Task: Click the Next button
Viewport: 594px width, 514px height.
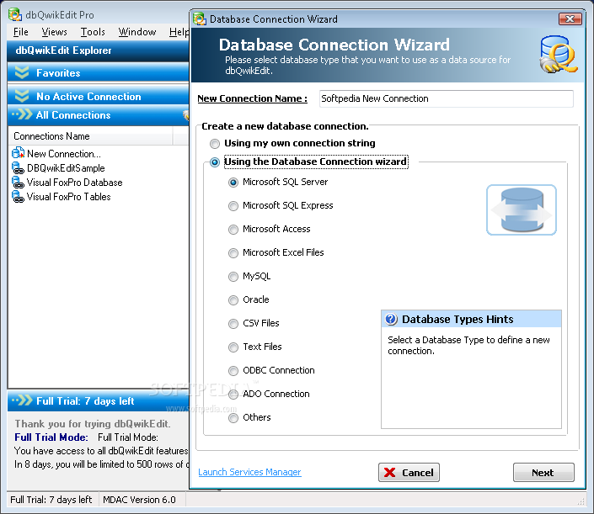Action: pyautogui.click(x=543, y=473)
